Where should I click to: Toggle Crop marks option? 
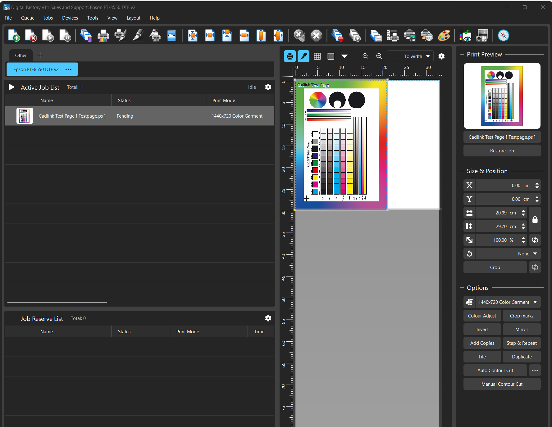pyautogui.click(x=522, y=316)
